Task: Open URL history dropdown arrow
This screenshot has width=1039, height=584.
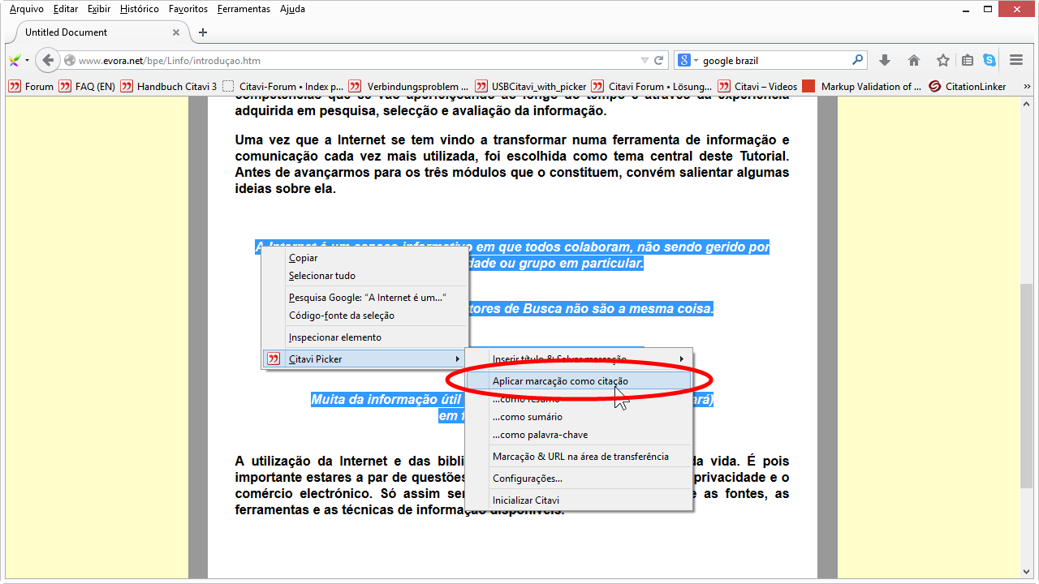Action: click(645, 60)
